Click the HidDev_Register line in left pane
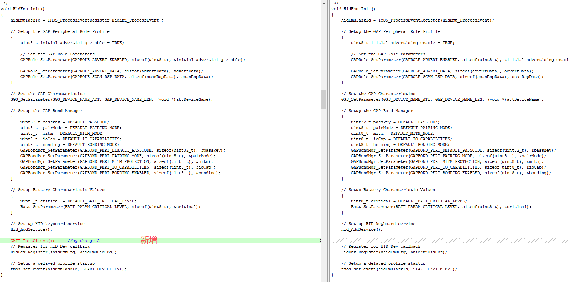The height and width of the screenshot is (282, 568). coord(63,252)
